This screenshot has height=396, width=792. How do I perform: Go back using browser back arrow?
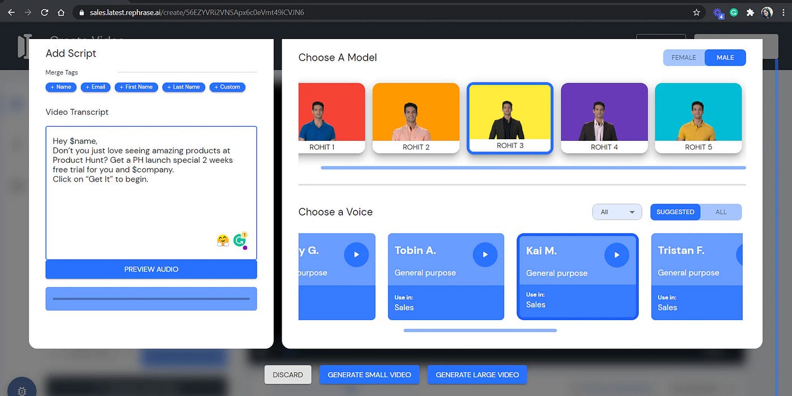click(x=11, y=12)
